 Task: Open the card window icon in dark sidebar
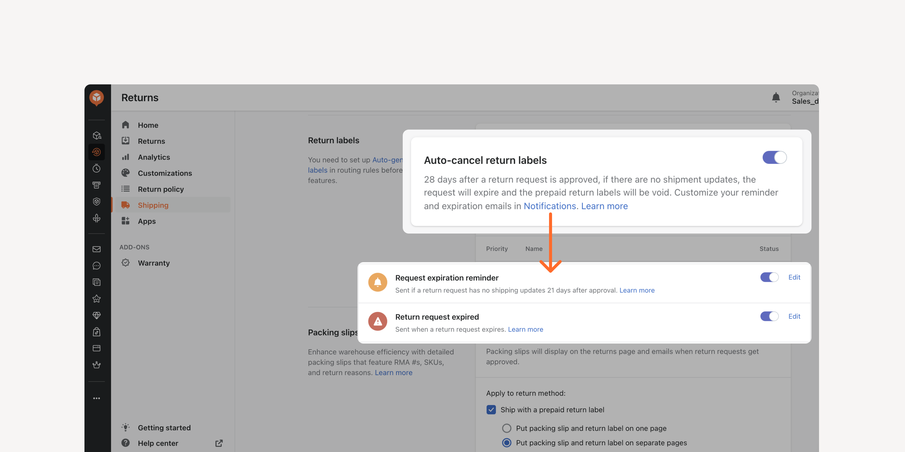(x=97, y=348)
